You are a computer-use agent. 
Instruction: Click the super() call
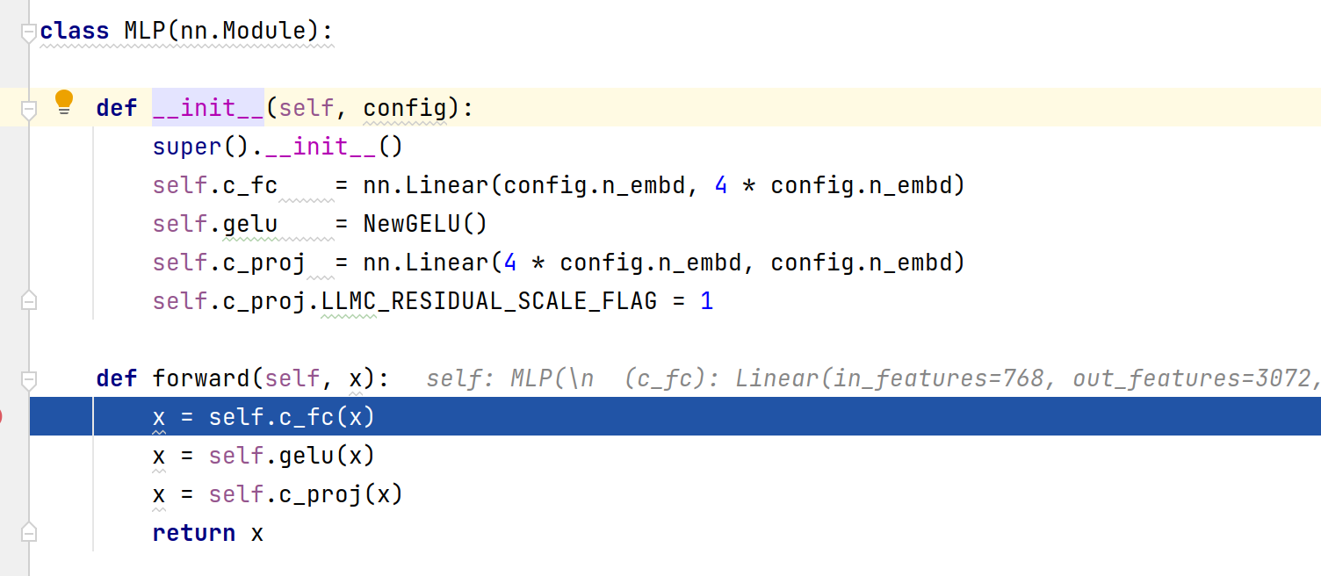click(x=200, y=147)
